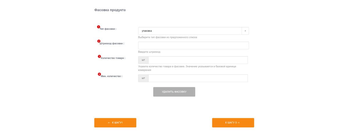
Task: Click red badge number 2
Action: point(99,41)
